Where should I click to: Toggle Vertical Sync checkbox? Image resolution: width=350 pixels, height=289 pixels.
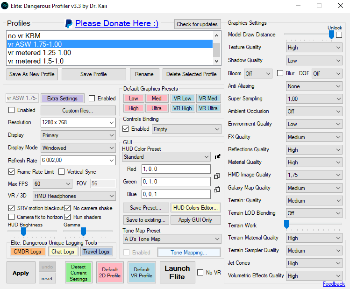click(x=61, y=171)
